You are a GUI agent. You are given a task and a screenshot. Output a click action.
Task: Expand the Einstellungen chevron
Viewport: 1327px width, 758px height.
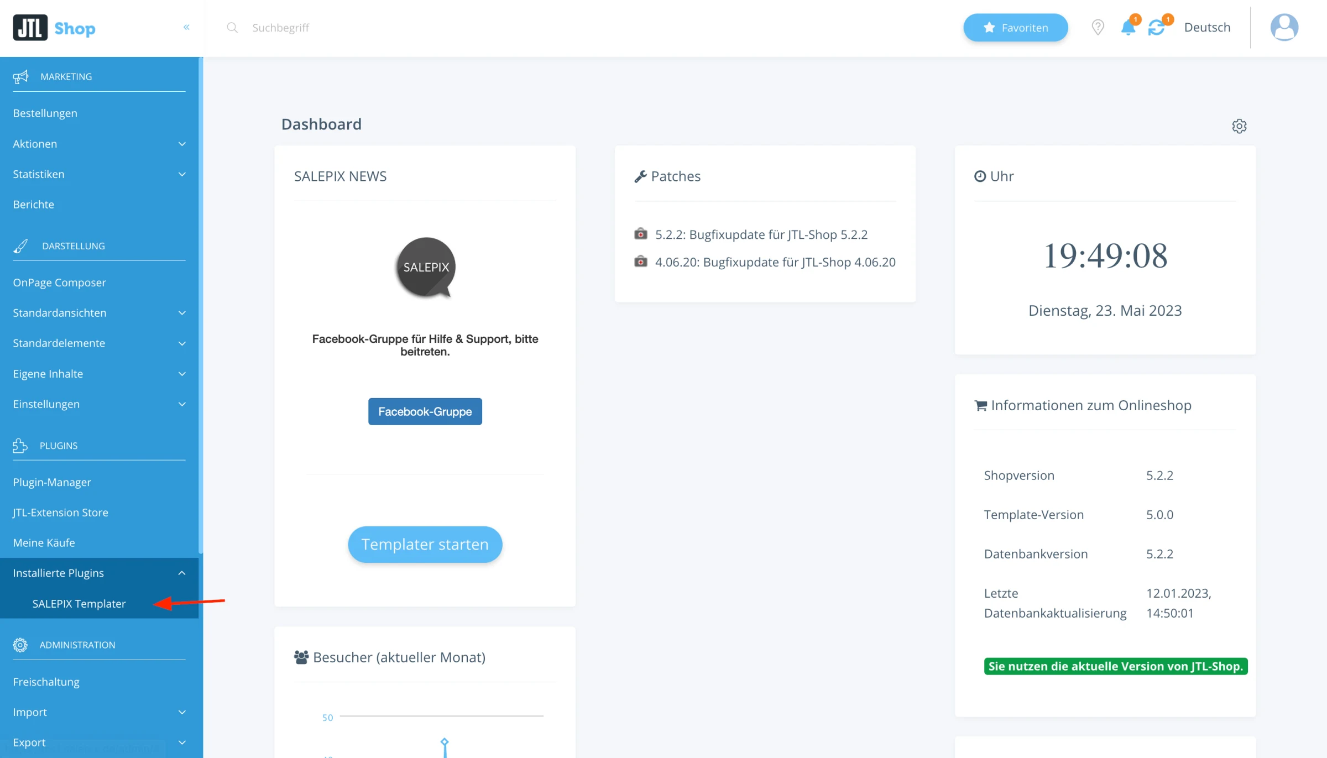tap(182, 404)
